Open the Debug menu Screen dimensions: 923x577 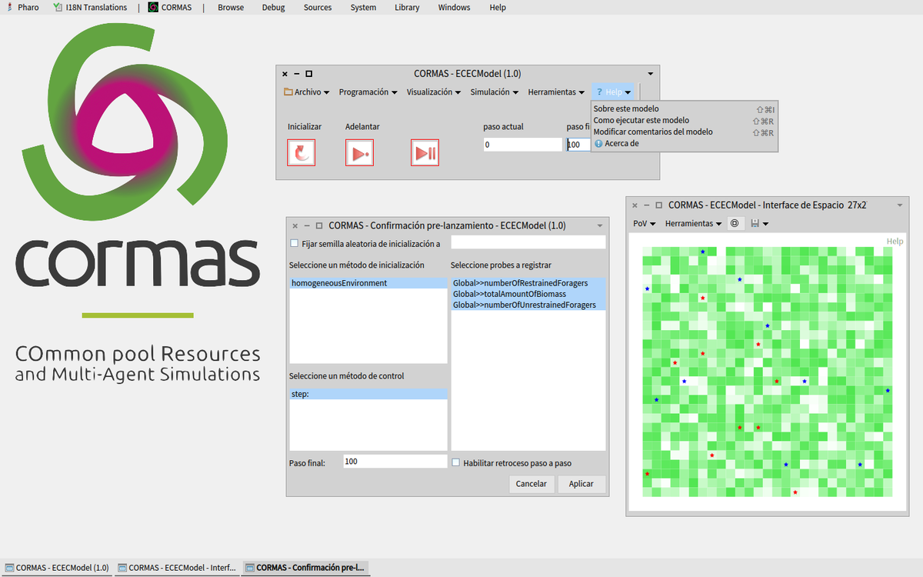coord(273,7)
